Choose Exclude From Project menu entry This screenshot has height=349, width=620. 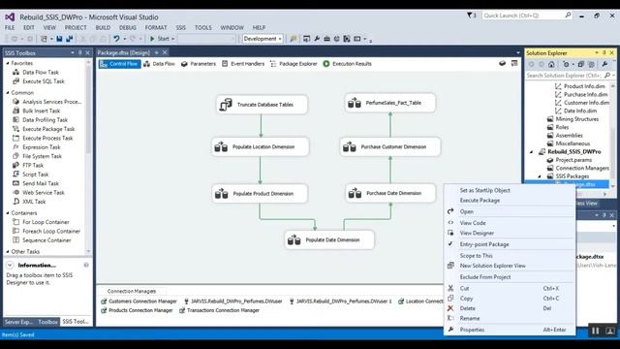(485, 277)
